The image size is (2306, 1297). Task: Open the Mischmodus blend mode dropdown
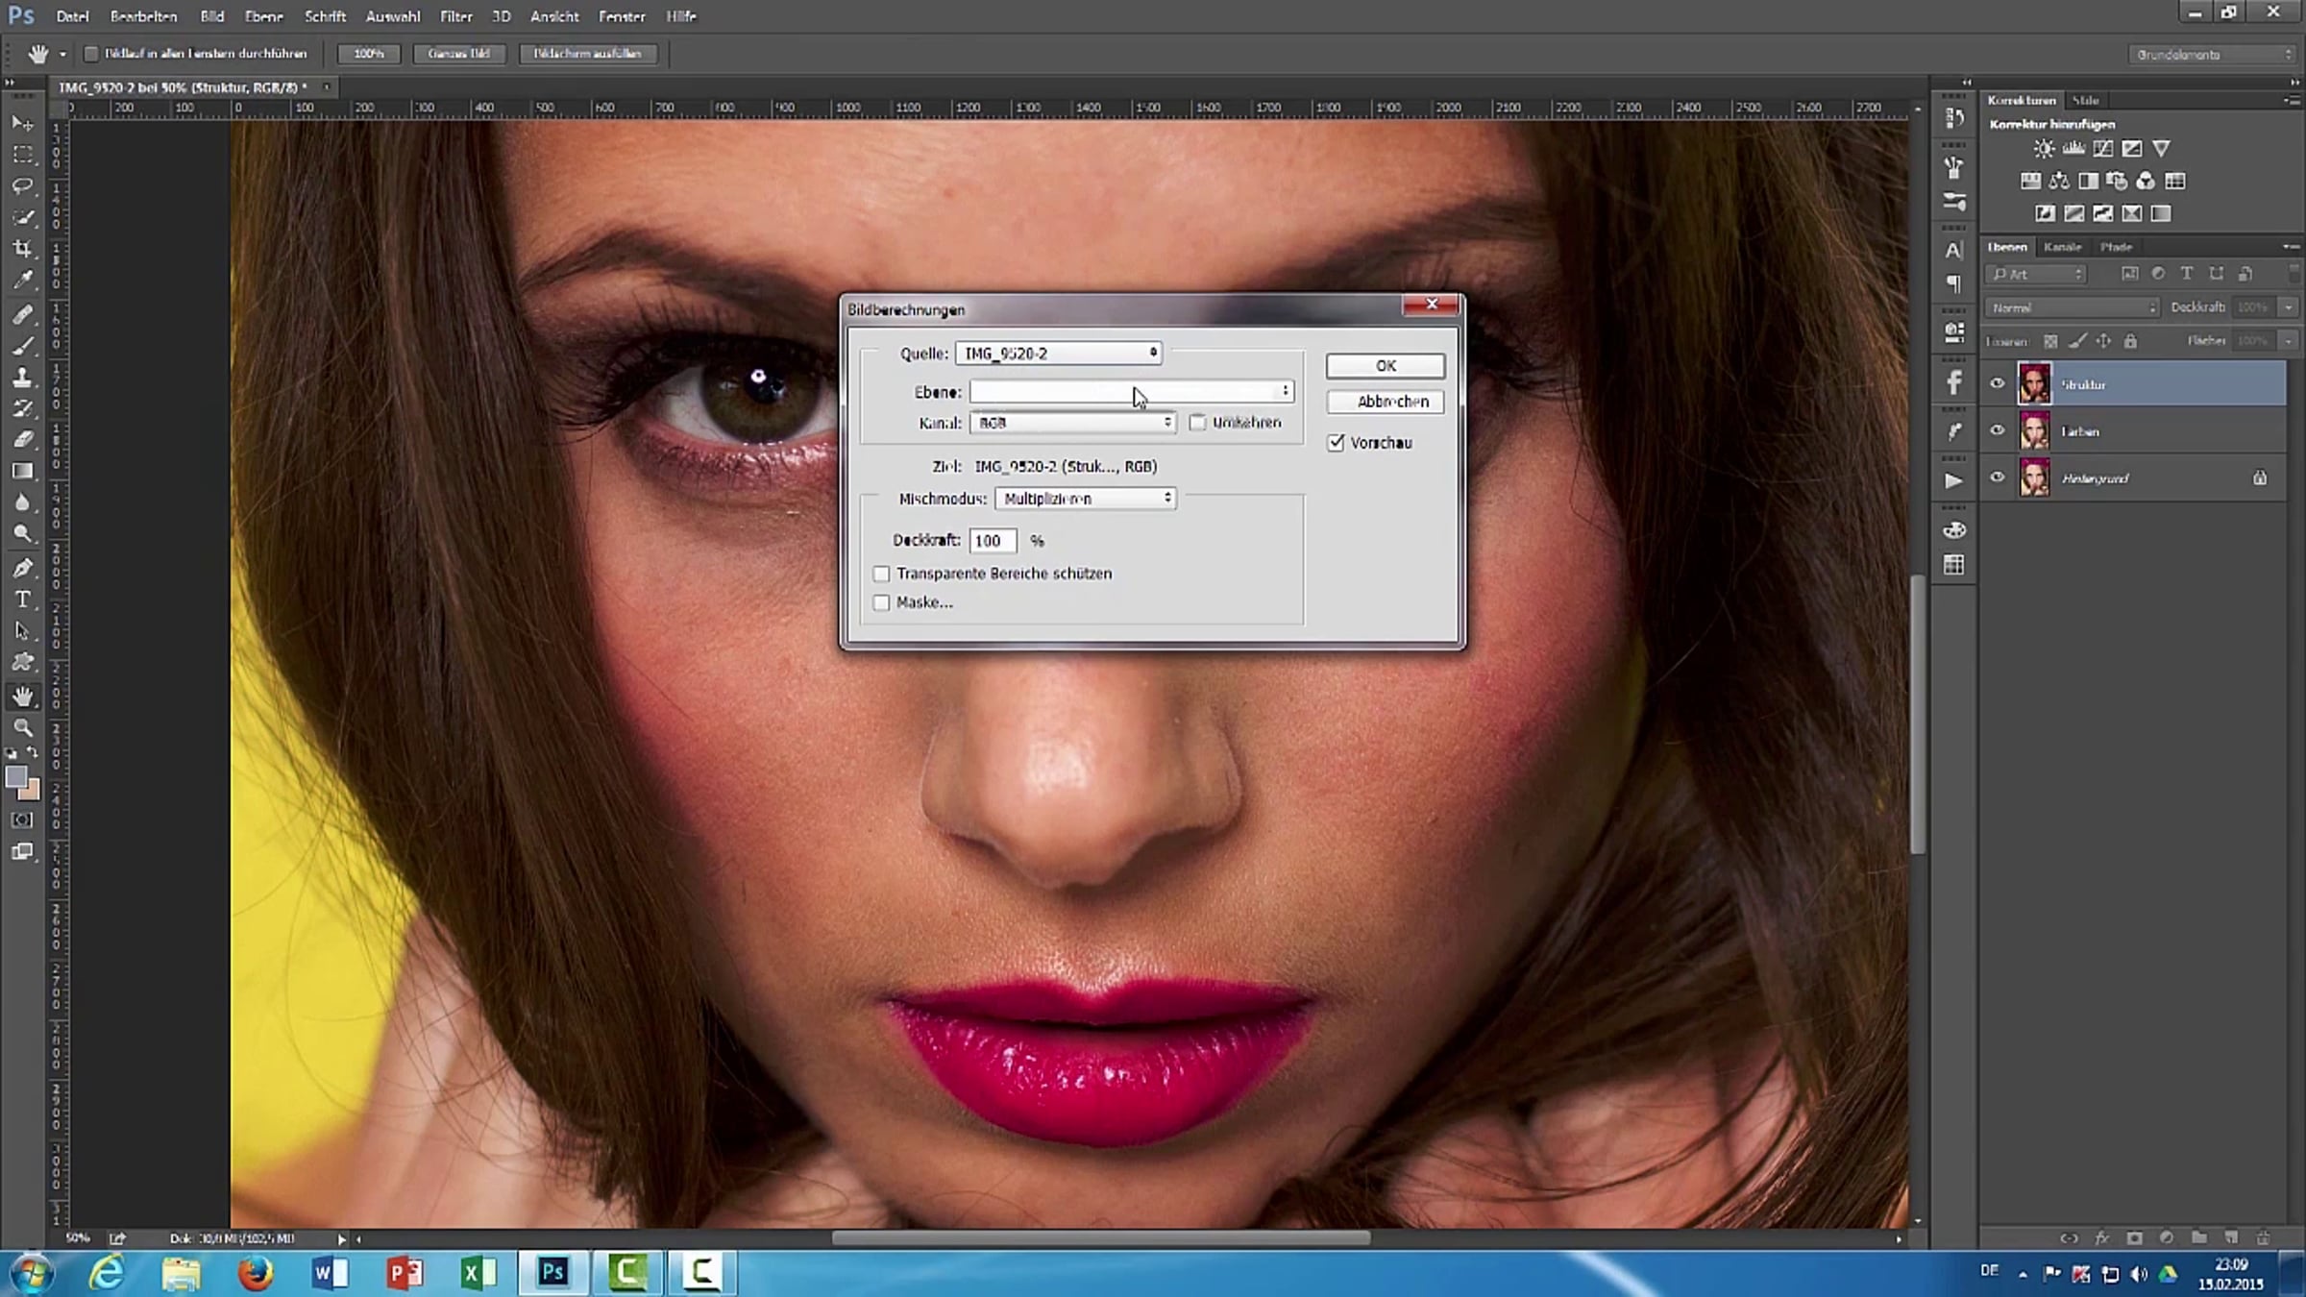click(1085, 499)
